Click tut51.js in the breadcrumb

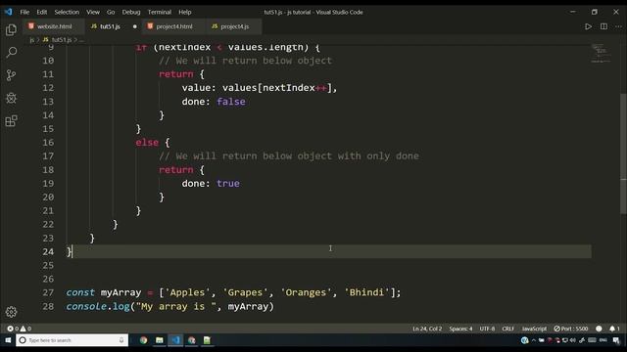point(62,39)
